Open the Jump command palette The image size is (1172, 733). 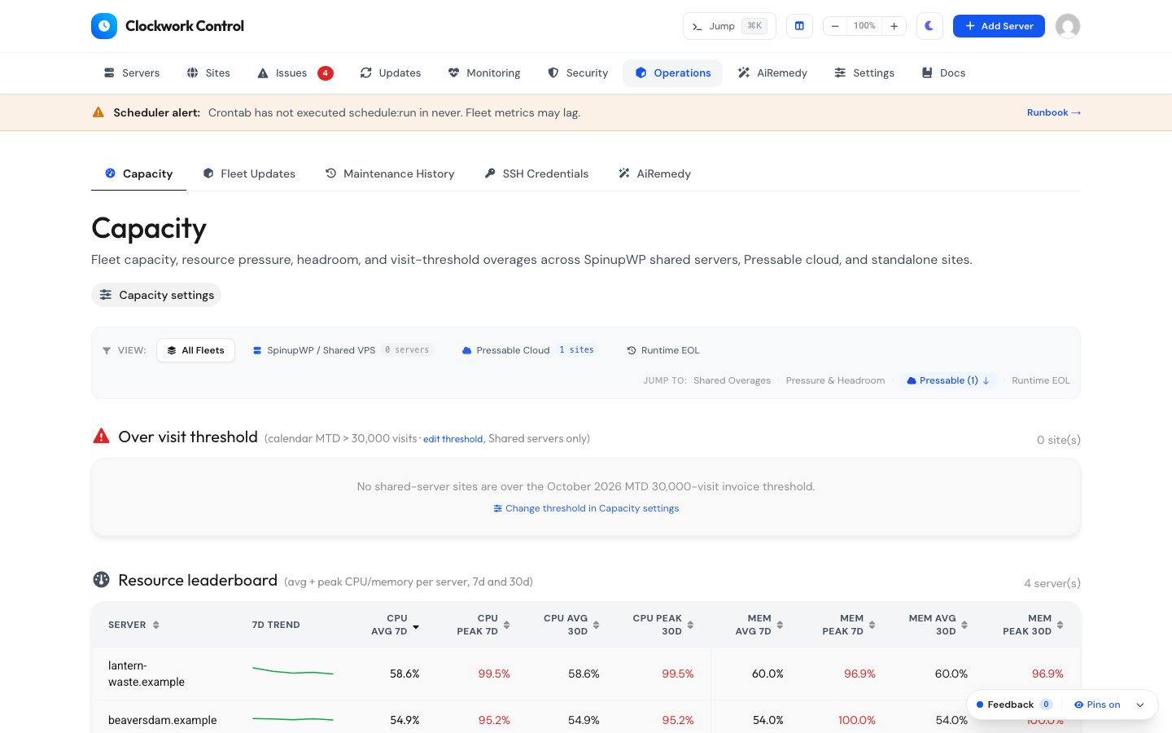(729, 26)
